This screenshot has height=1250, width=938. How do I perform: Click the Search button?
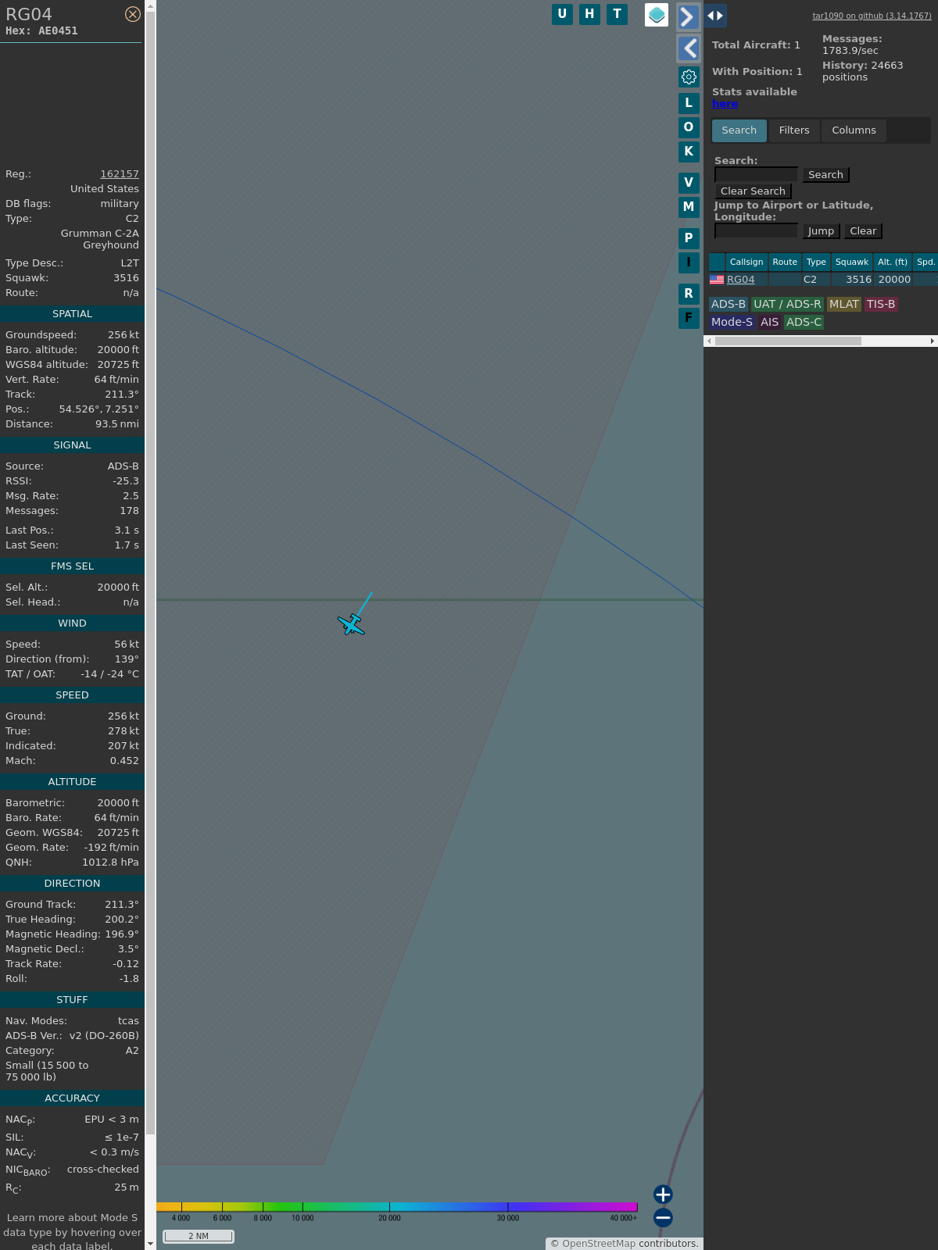[825, 175]
